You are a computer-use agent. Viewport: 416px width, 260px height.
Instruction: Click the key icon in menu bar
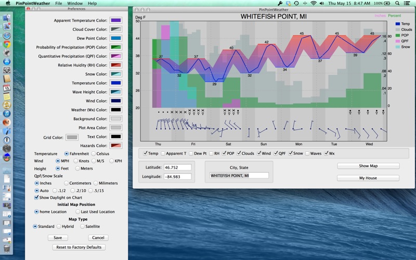coord(280,3)
